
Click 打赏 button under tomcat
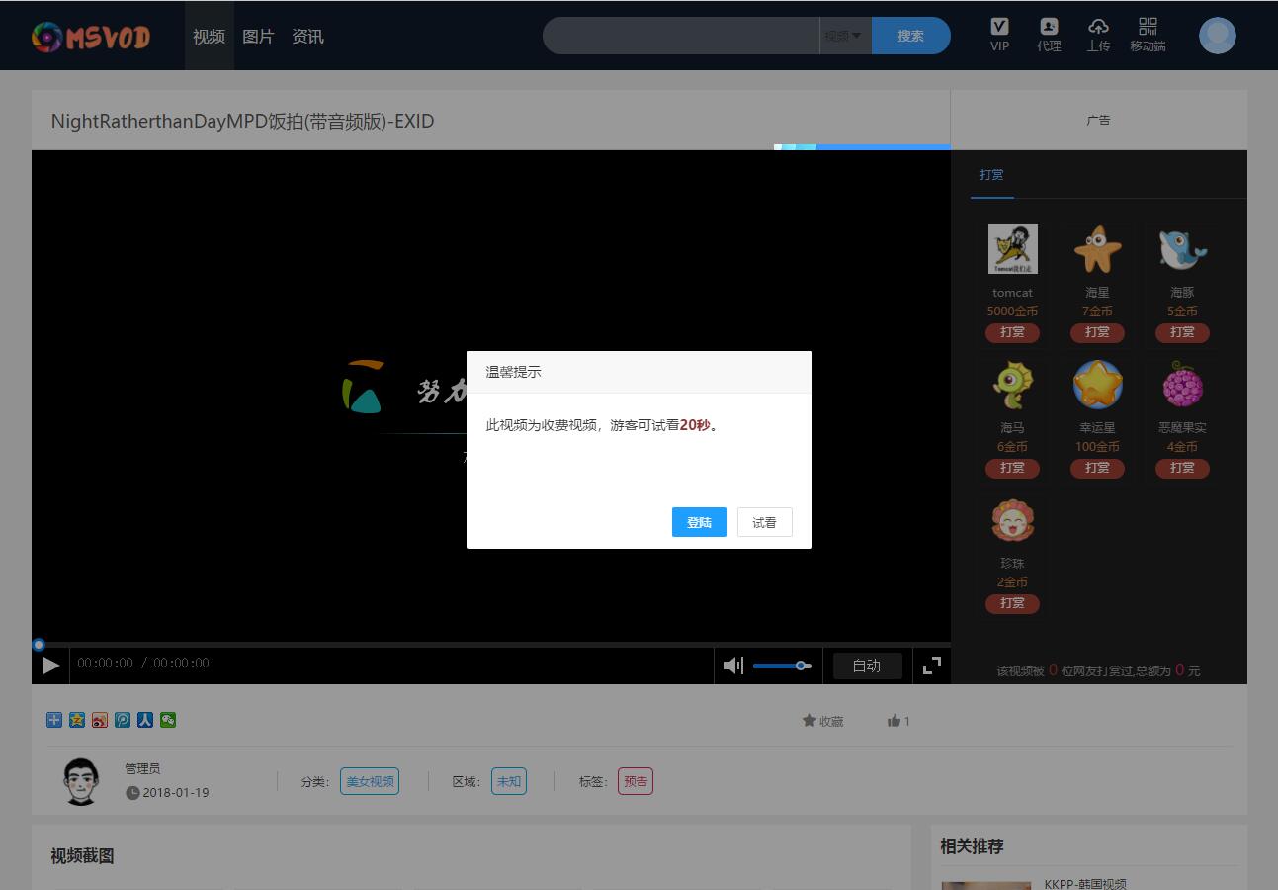click(x=1012, y=332)
